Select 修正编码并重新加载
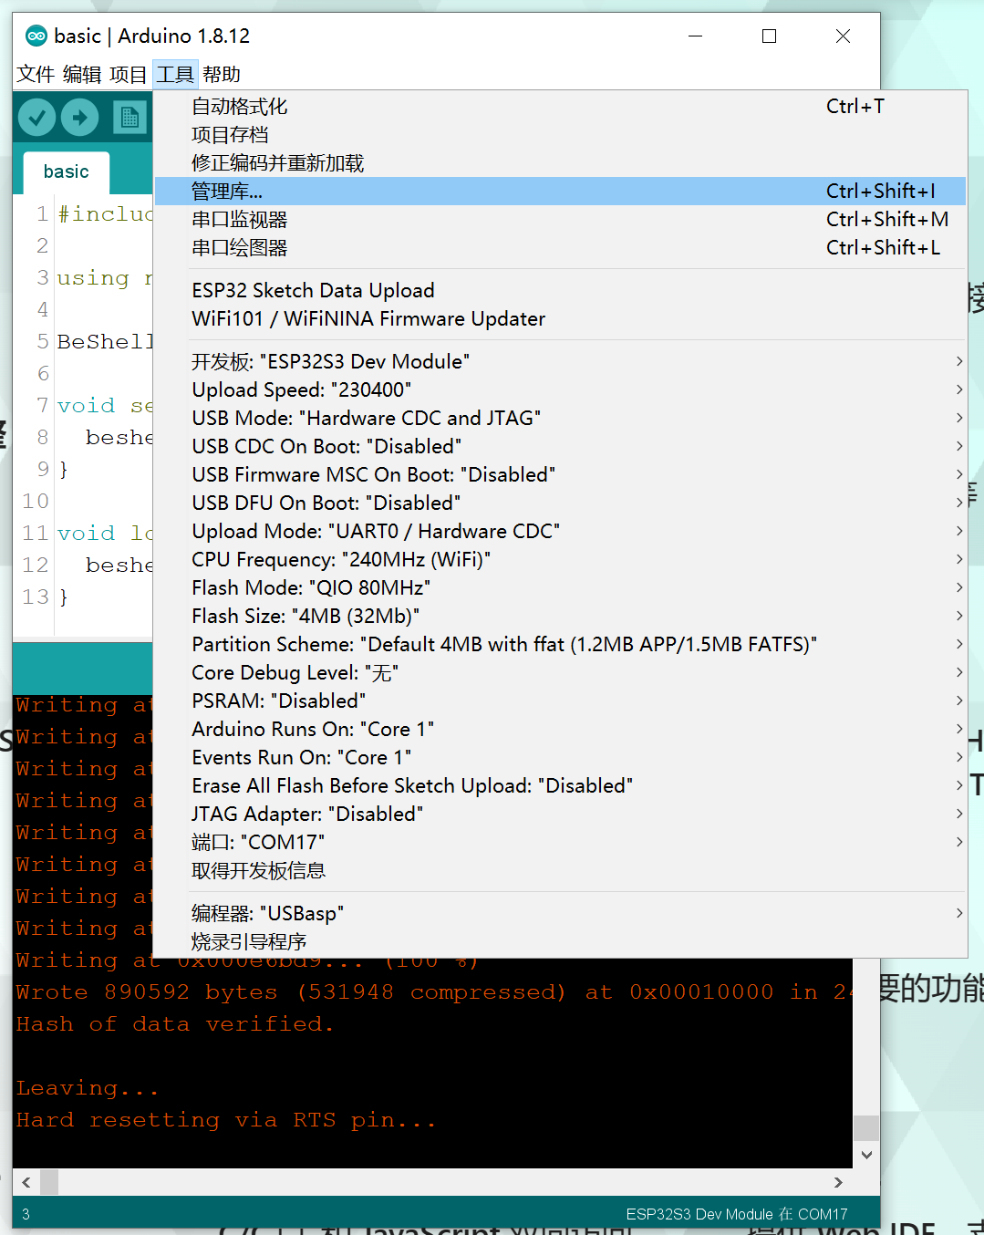The width and height of the screenshot is (984, 1235). click(x=560, y=163)
